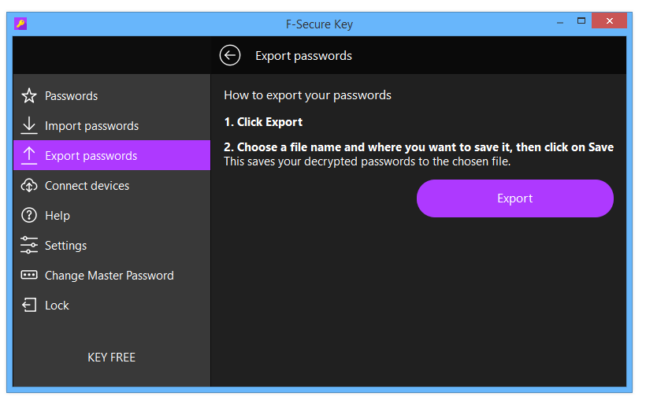Viewport: 646px width, 404px height.
Task: Click the KEY FREE label
Action: coord(111,357)
